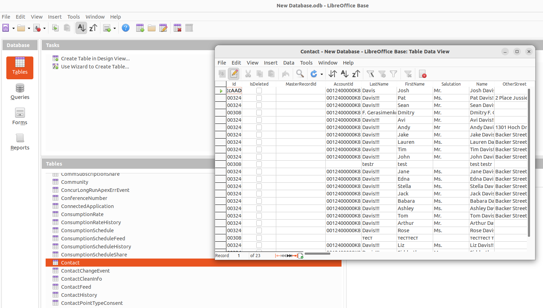Click the Delete table icon with red X
This screenshot has height=308, width=543.
[x=178, y=28]
